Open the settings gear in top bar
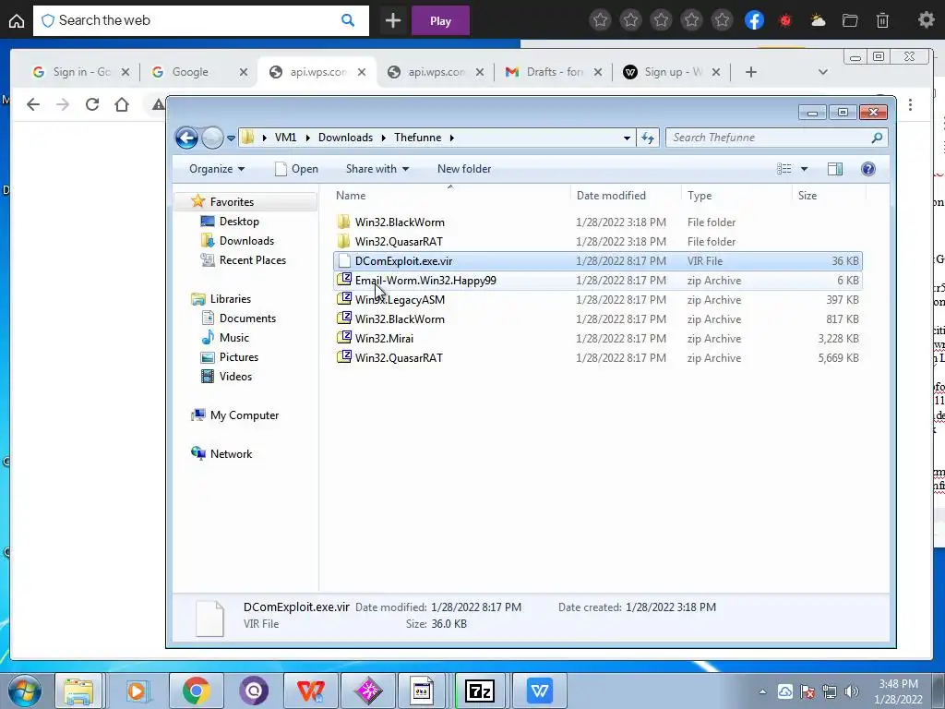945x709 pixels. [x=926, y=20]
